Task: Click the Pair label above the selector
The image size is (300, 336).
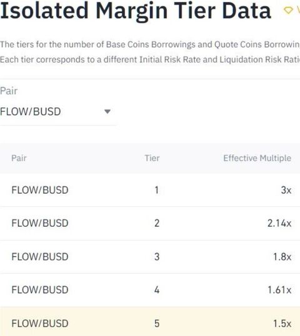Action: [x=9, y=91]
